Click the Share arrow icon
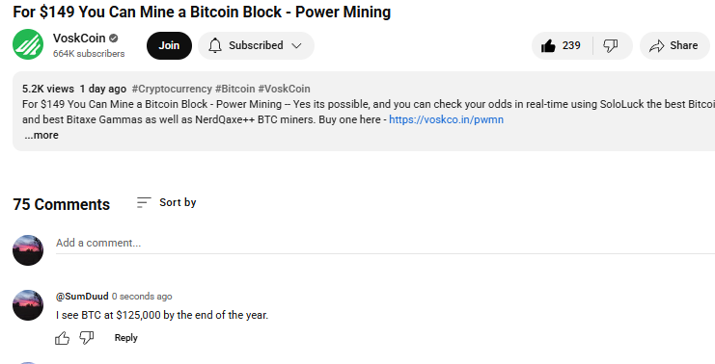This screenshot has height=364, width=715. click(x=657, y=45)
